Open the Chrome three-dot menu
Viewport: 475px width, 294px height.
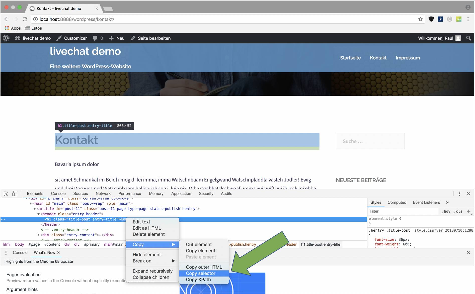click(x=468, y=19)
